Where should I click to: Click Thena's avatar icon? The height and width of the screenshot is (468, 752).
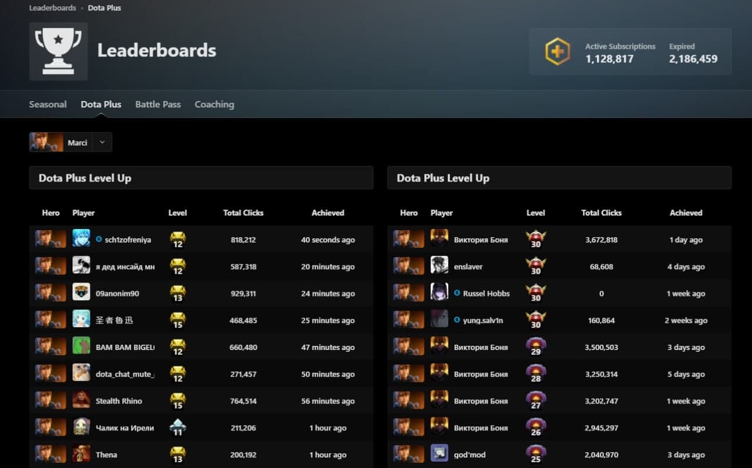click(x=81, y=454)
